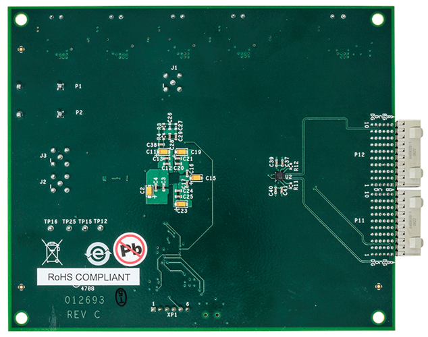The width and height of the screenshot is (428, 337).
Task: Click the XP1 header pin row
Action: [170, 309]
